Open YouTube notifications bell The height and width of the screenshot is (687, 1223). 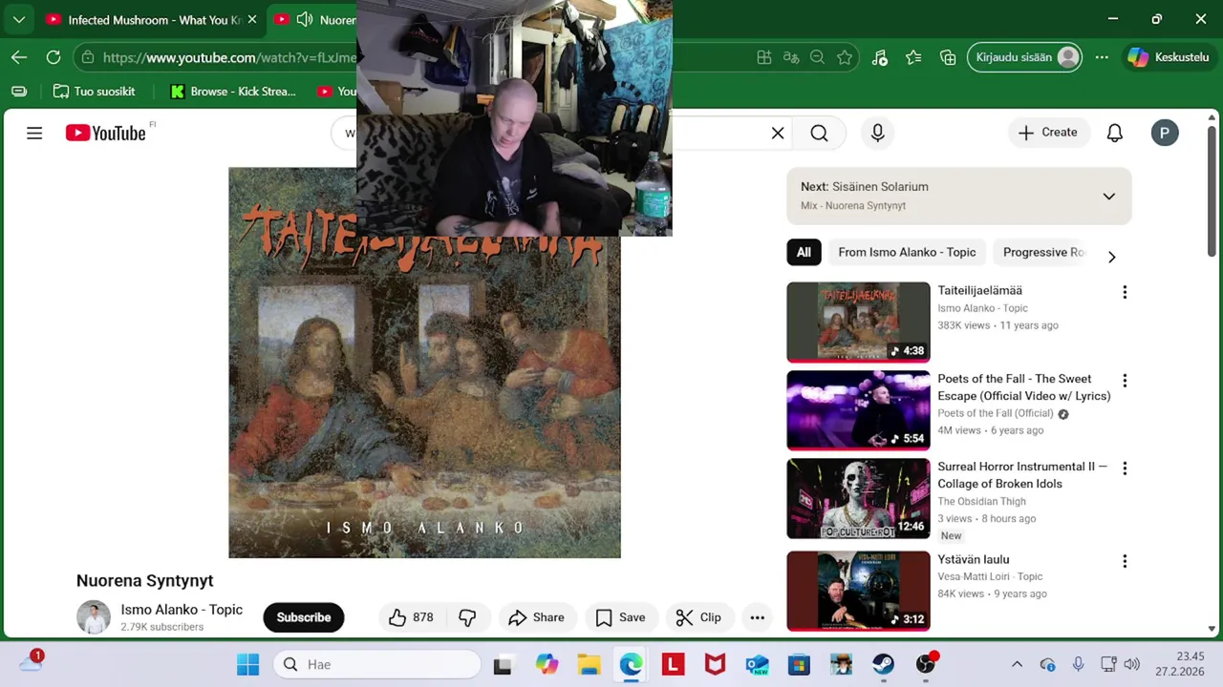point(1114,133)
